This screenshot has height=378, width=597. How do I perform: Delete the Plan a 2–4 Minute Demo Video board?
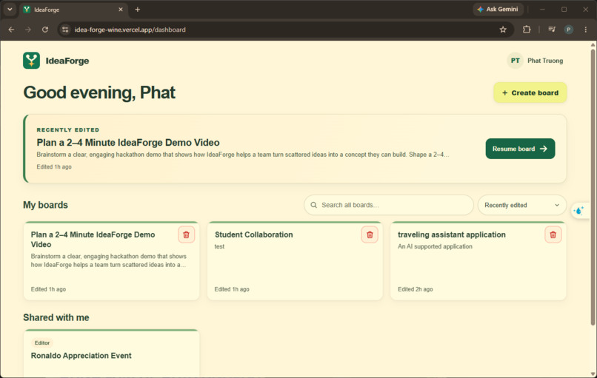(x=186, y=234)
